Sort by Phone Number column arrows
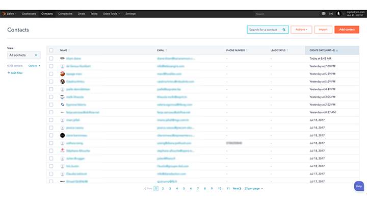This screenshot has height=204, width=367. pos(247,50)
